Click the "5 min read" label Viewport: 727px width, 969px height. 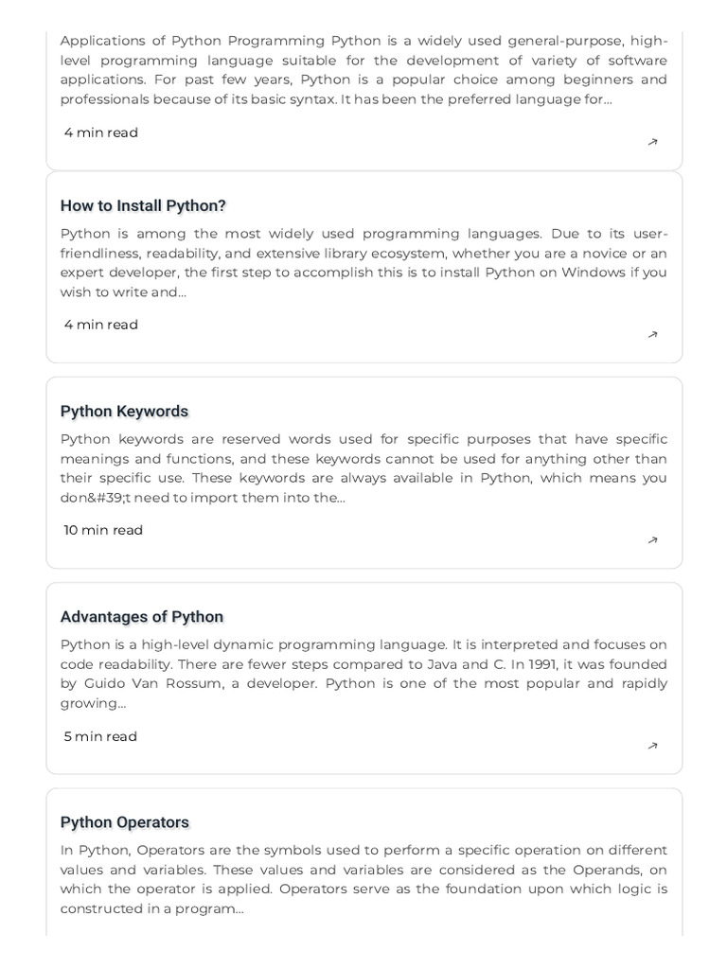tap(100, 736)
